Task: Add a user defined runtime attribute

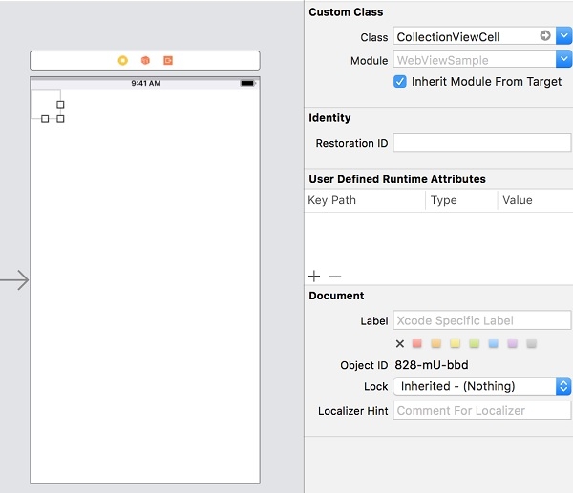Action: (x=314, y=276)
